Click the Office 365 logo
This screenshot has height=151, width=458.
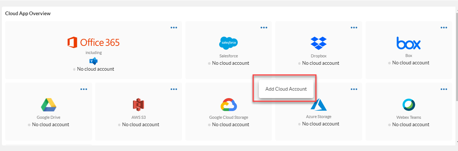94,43
